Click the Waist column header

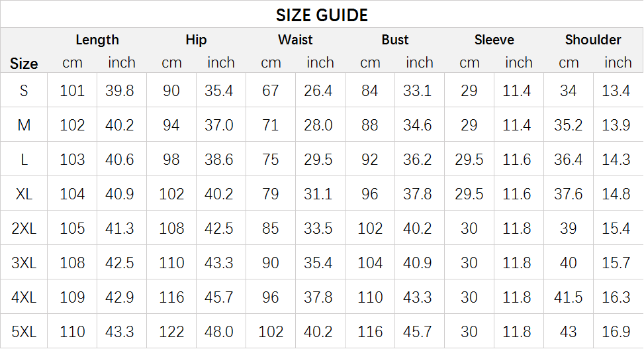pos(295,40)
